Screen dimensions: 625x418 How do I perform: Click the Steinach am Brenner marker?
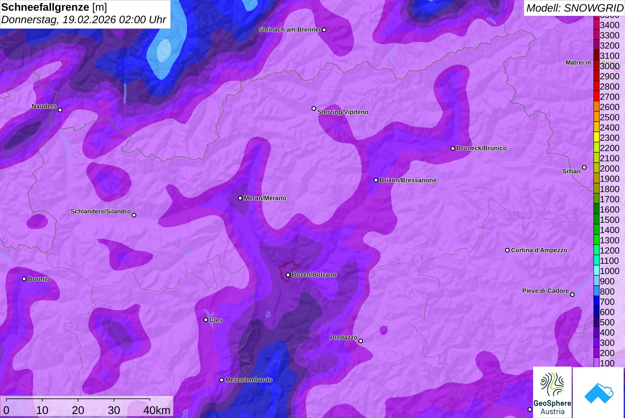coord(324,30)
